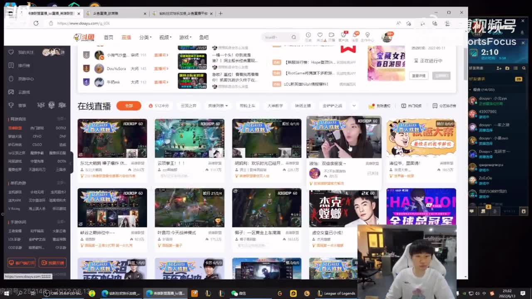Go to 首页 in top navigation

[x=108, y=37]
